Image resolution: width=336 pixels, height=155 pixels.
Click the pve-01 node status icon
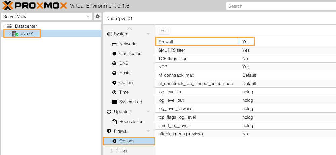pyautogui.click(x=15, y=34)
